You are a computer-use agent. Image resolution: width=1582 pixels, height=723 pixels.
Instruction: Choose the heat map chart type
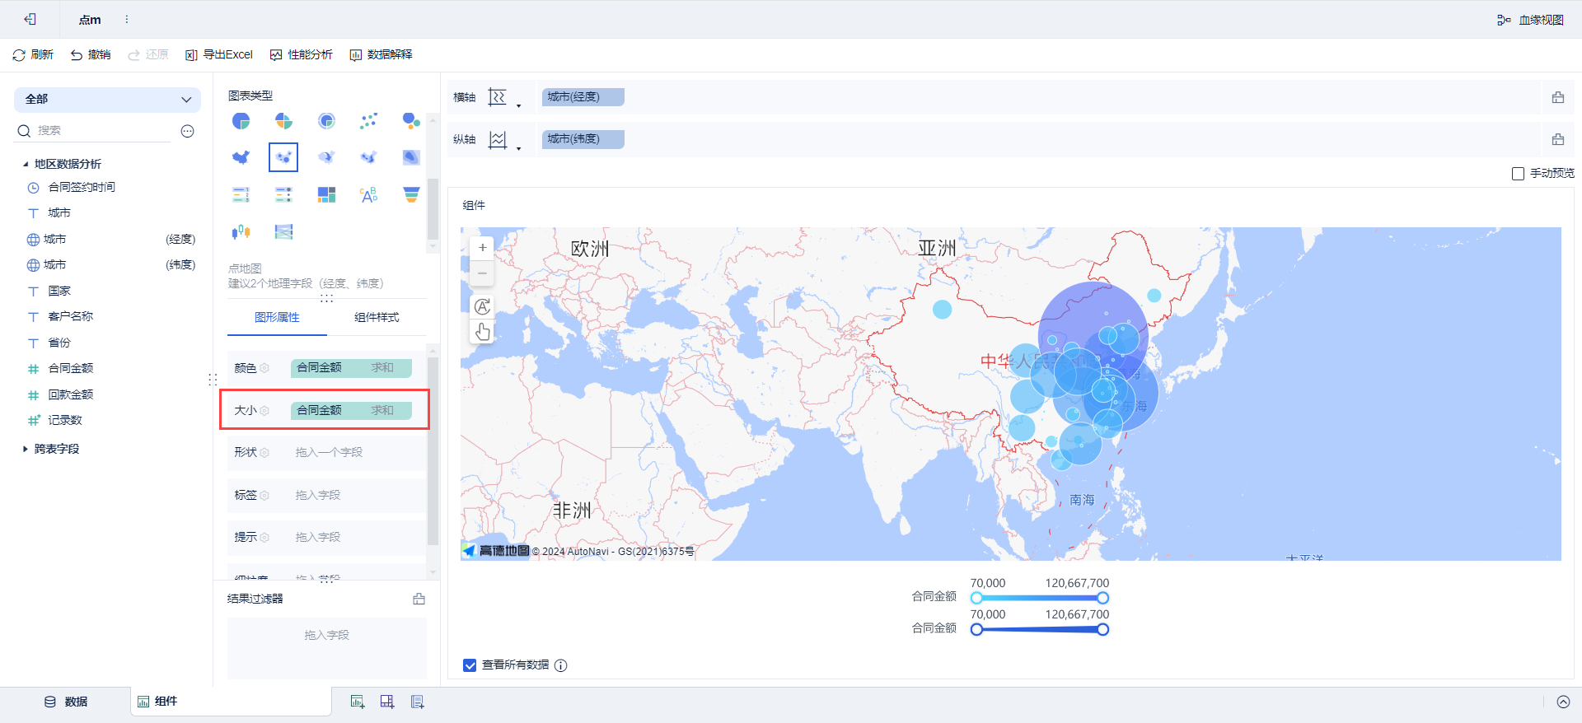pos(368,157)
